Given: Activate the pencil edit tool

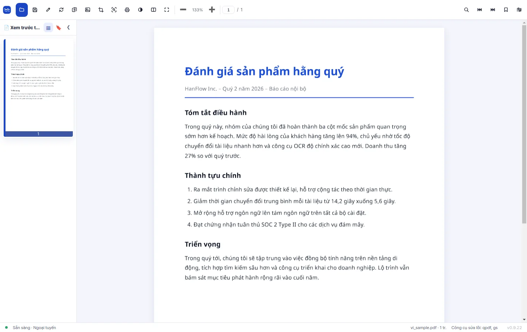Looking at the screenshot, I should [48, 10].
